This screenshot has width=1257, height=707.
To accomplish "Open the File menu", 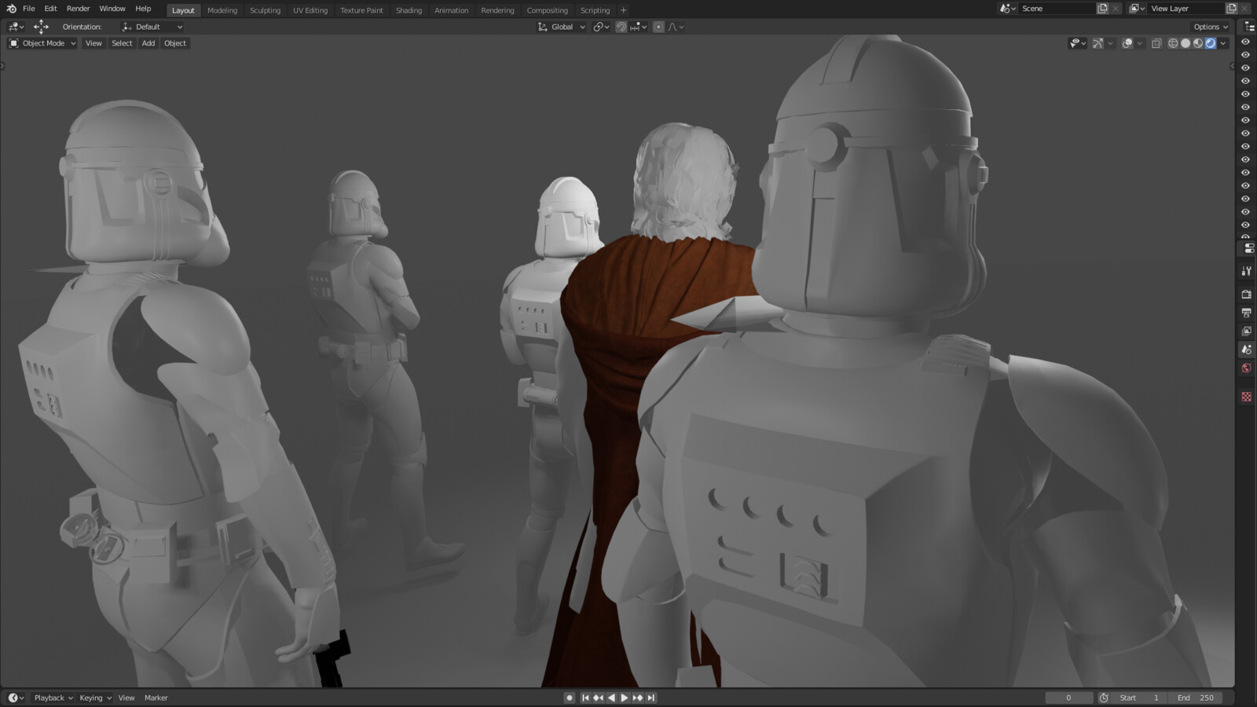I will point(29,9).
